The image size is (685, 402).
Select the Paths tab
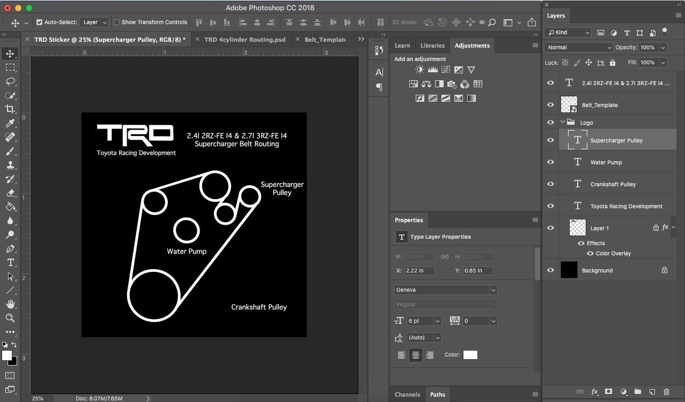pos(437,395)
